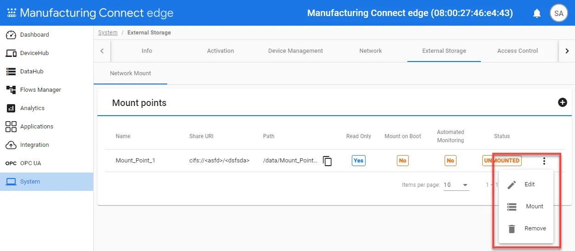Switch to the Info tab
Viewport: 575px width, 251px height.
coord(147,51)
